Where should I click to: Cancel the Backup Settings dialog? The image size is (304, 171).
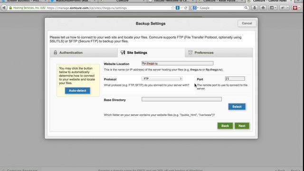click(x=247, y=23)
